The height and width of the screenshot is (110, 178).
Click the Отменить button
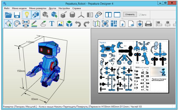(x=130, y=14)
